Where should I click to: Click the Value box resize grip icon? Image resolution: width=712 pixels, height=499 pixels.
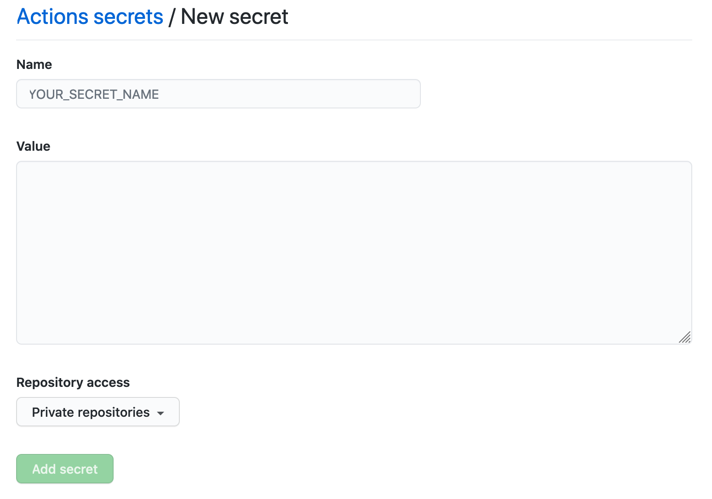pos(685,337)
